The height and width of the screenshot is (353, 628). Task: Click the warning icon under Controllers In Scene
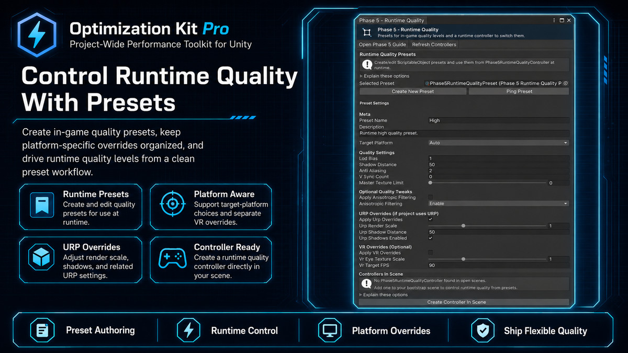(366, 283)
